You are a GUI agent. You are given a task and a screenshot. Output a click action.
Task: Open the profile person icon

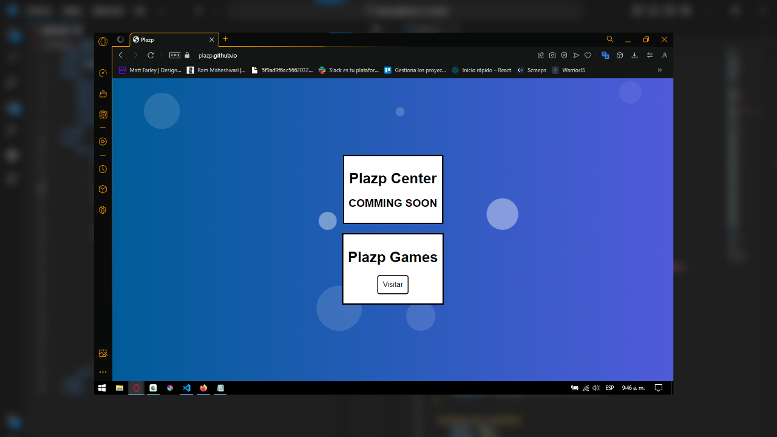coord(665,55)
